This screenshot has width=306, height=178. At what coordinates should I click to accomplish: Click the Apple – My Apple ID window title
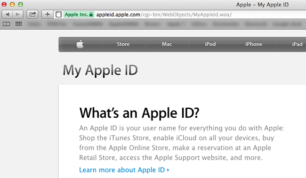coord(262,5)
